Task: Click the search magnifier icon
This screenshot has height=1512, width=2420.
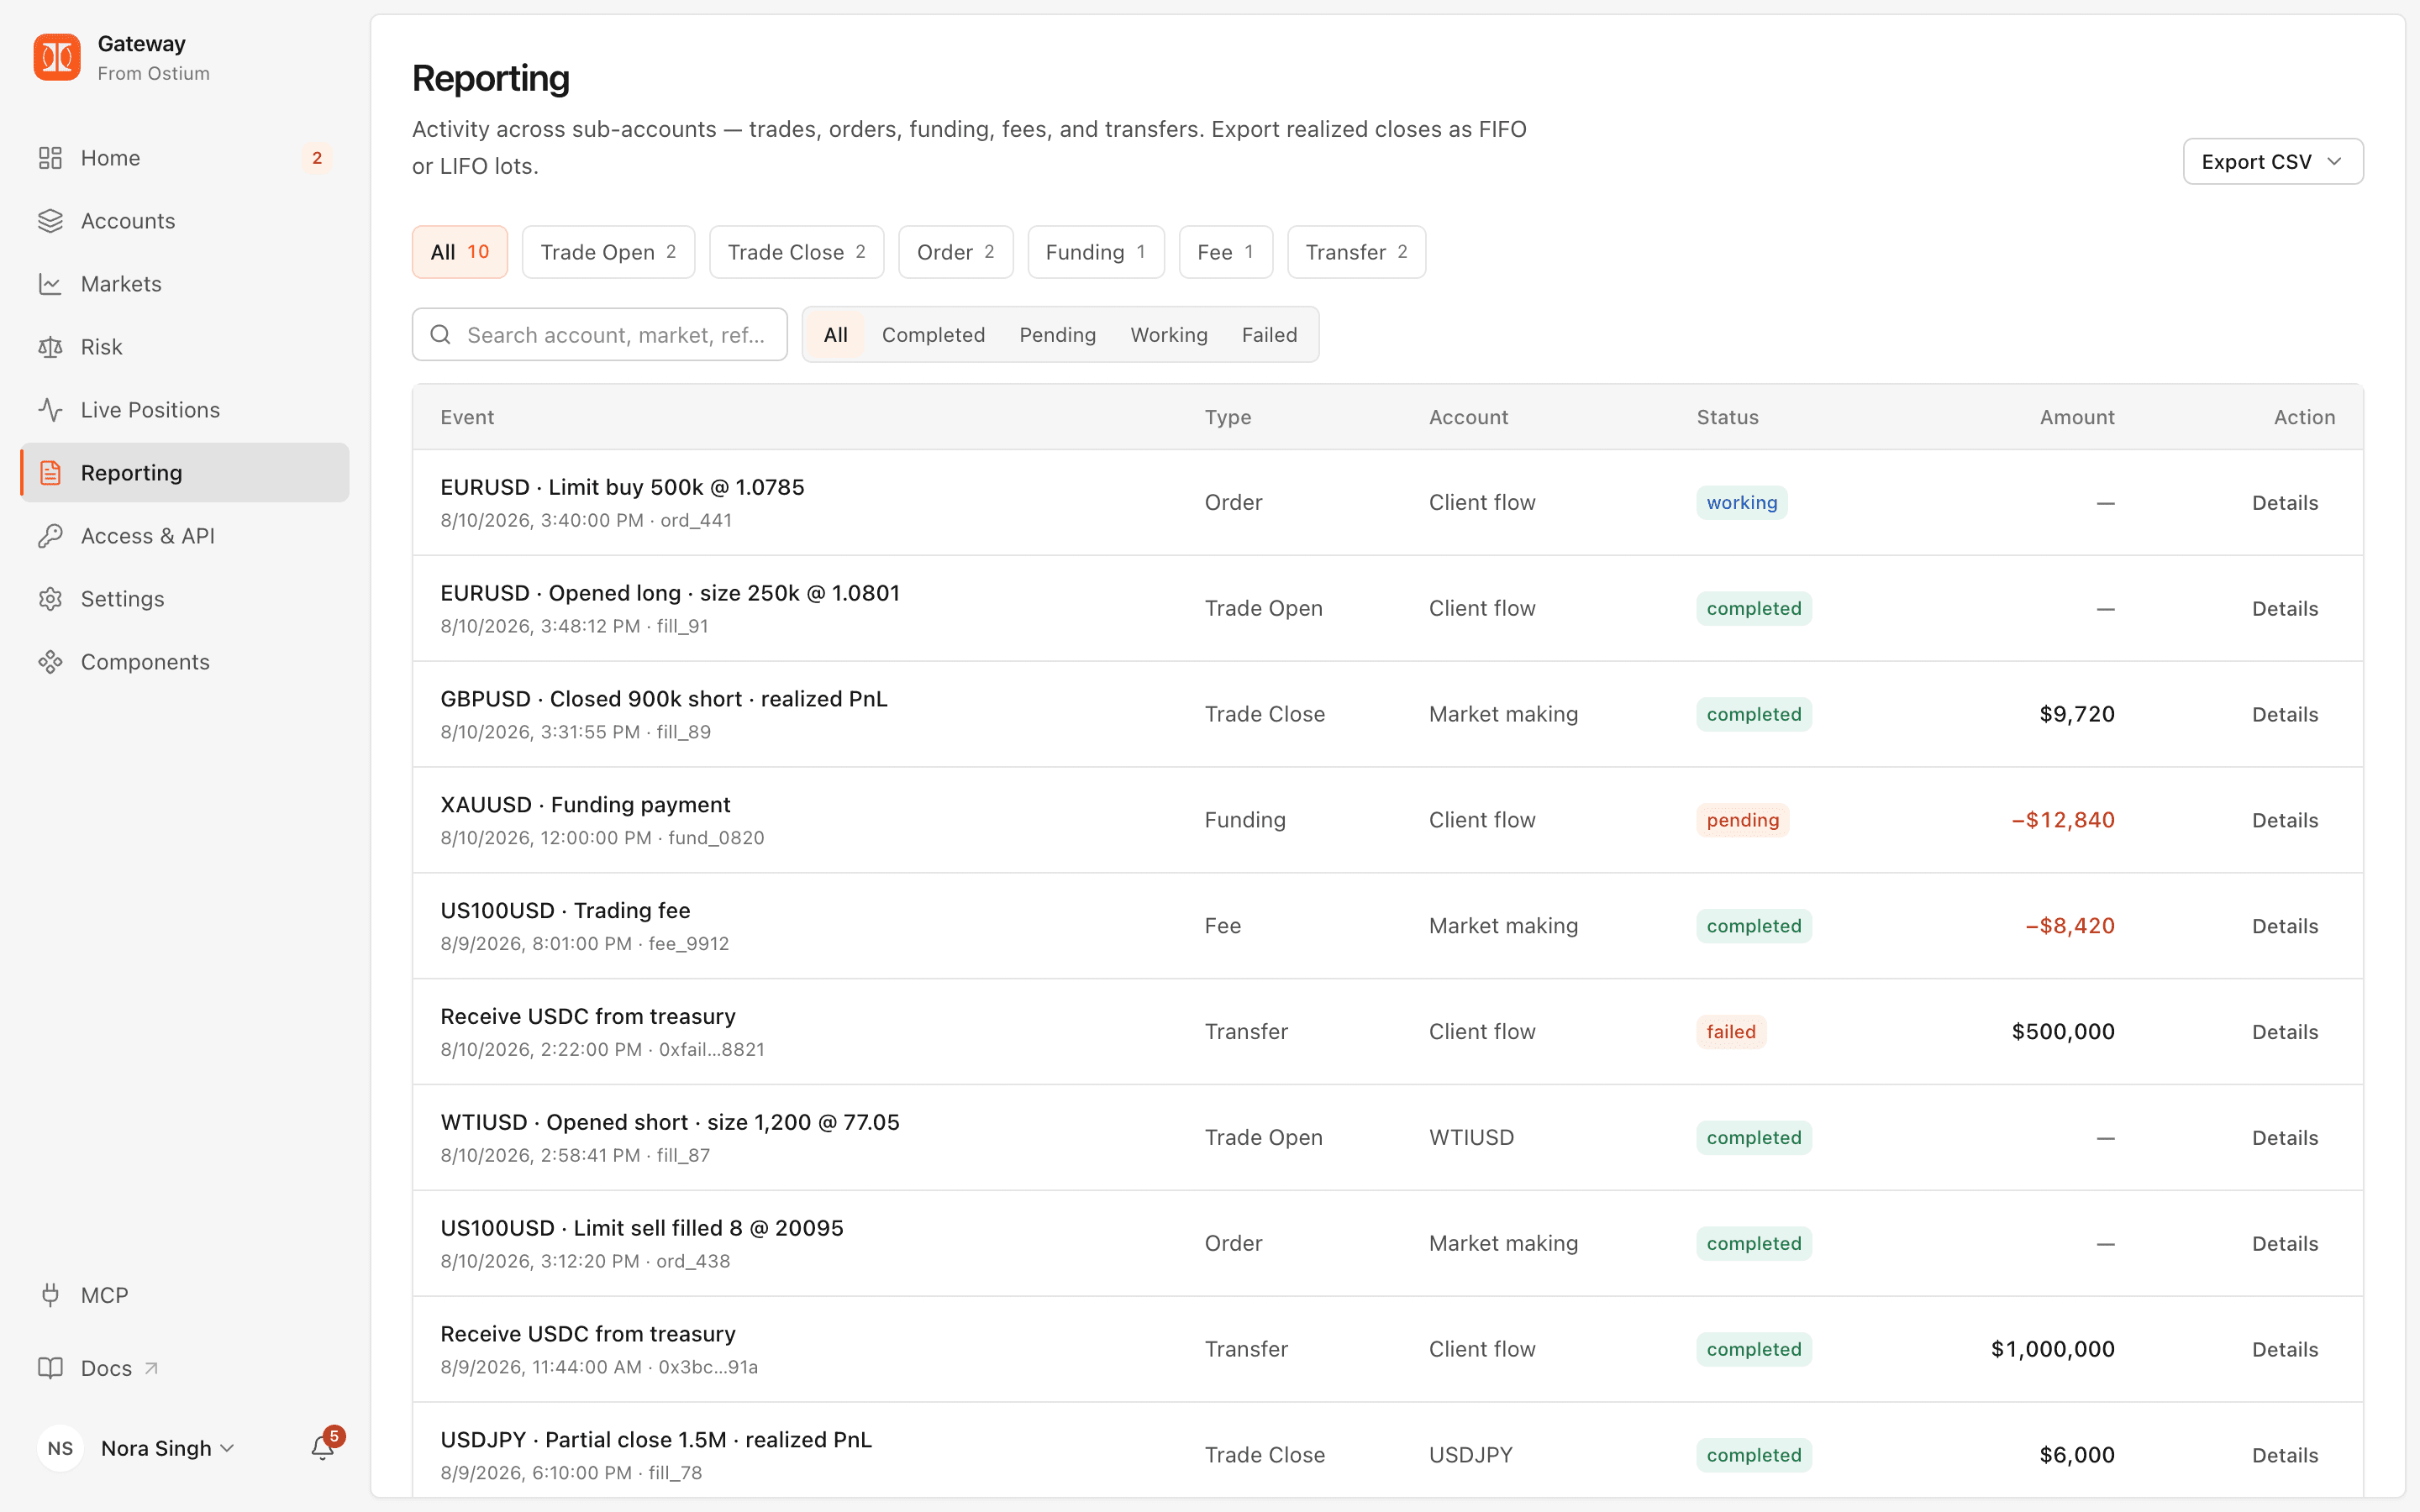Action: 440,335
